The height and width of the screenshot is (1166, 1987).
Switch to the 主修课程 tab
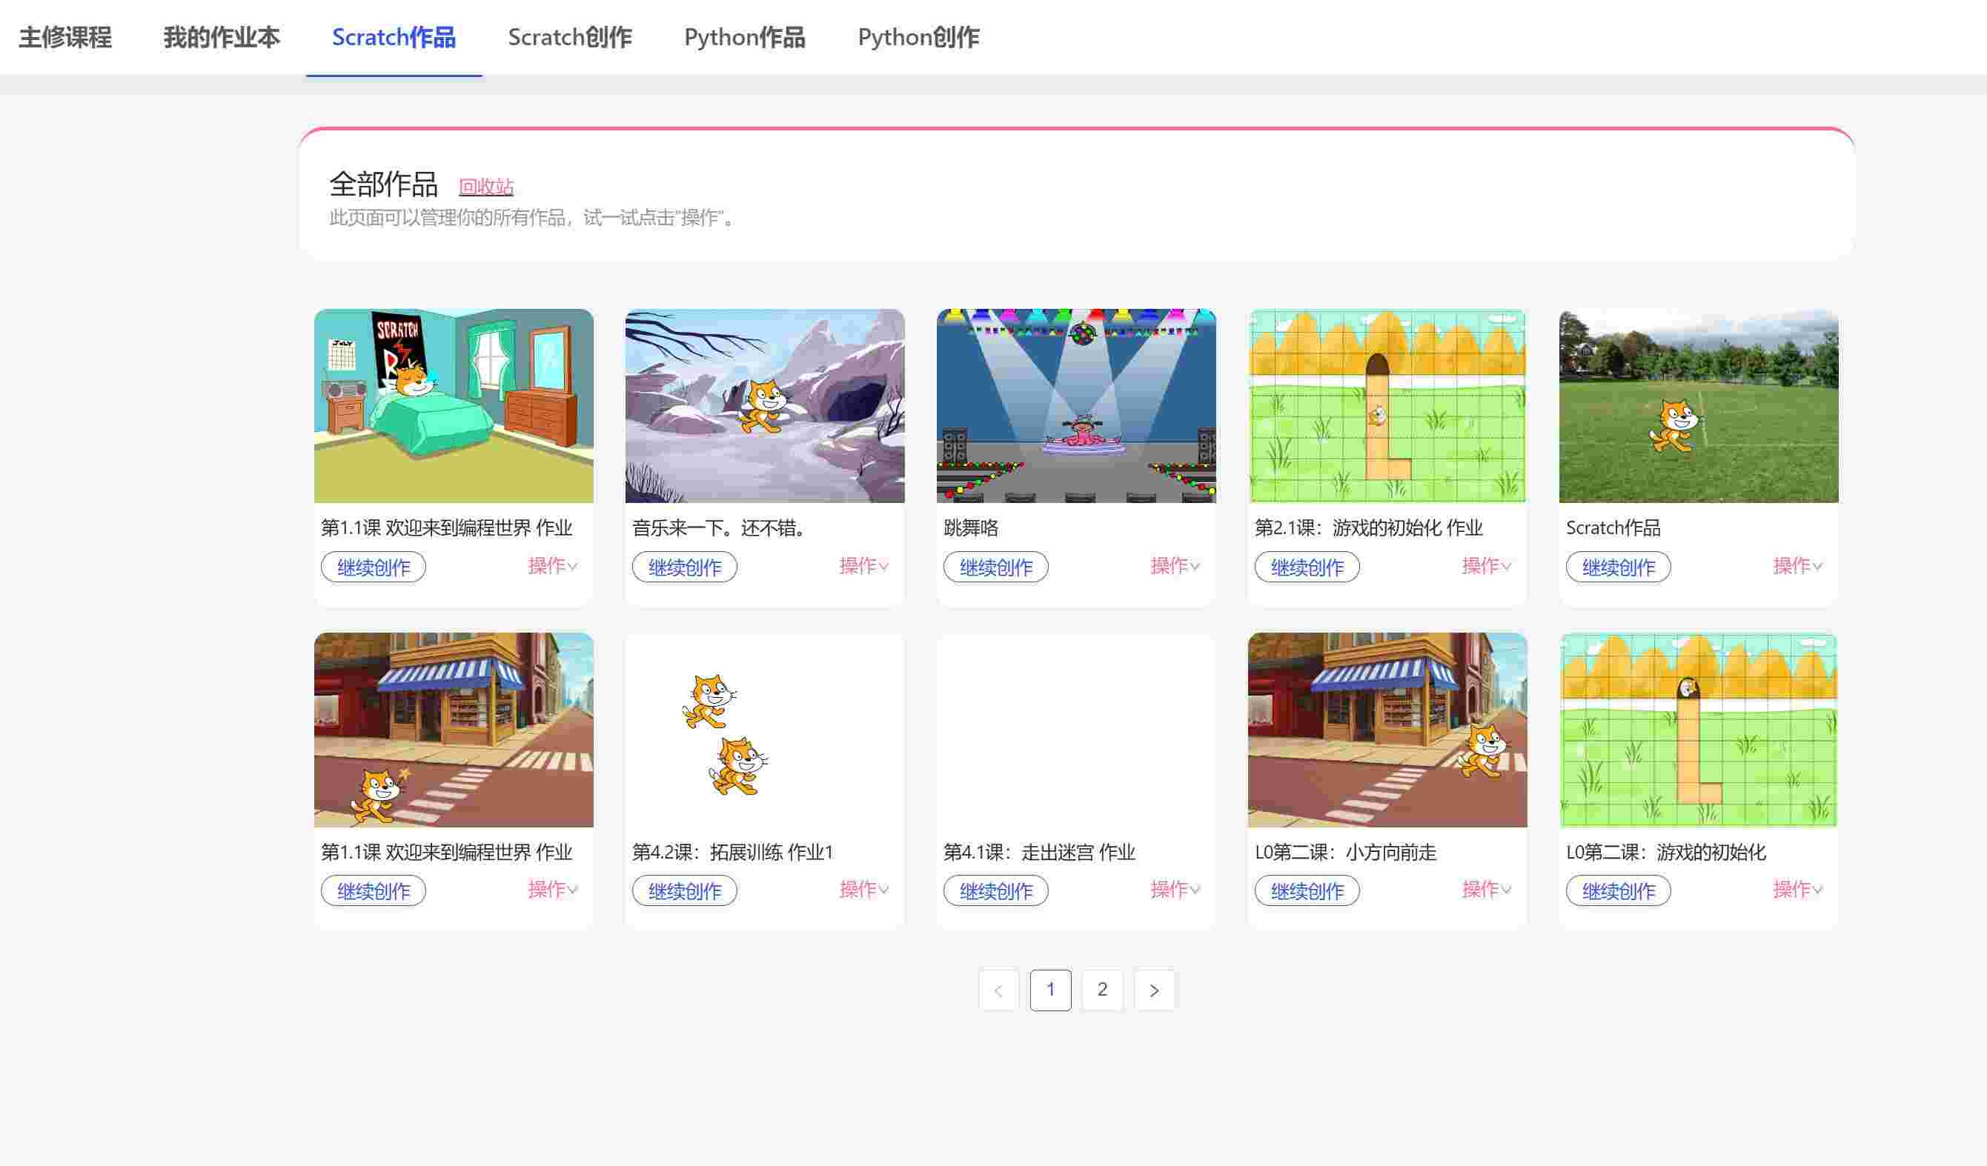click(66, 37)
